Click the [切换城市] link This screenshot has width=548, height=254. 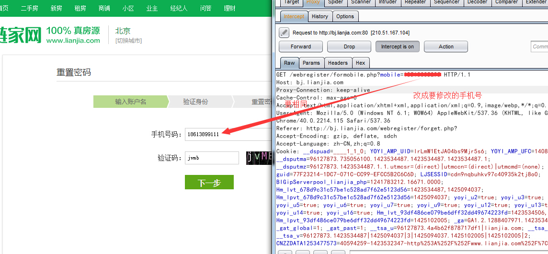click(x=128, y=41)
